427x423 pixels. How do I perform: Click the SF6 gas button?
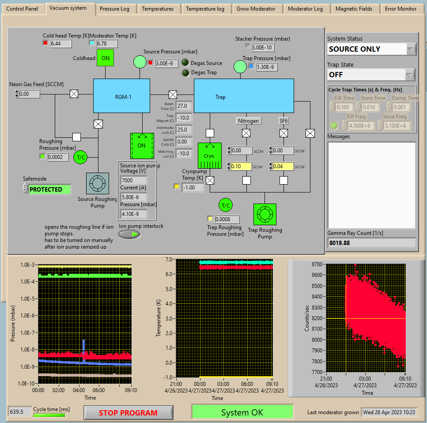[283, 121]
